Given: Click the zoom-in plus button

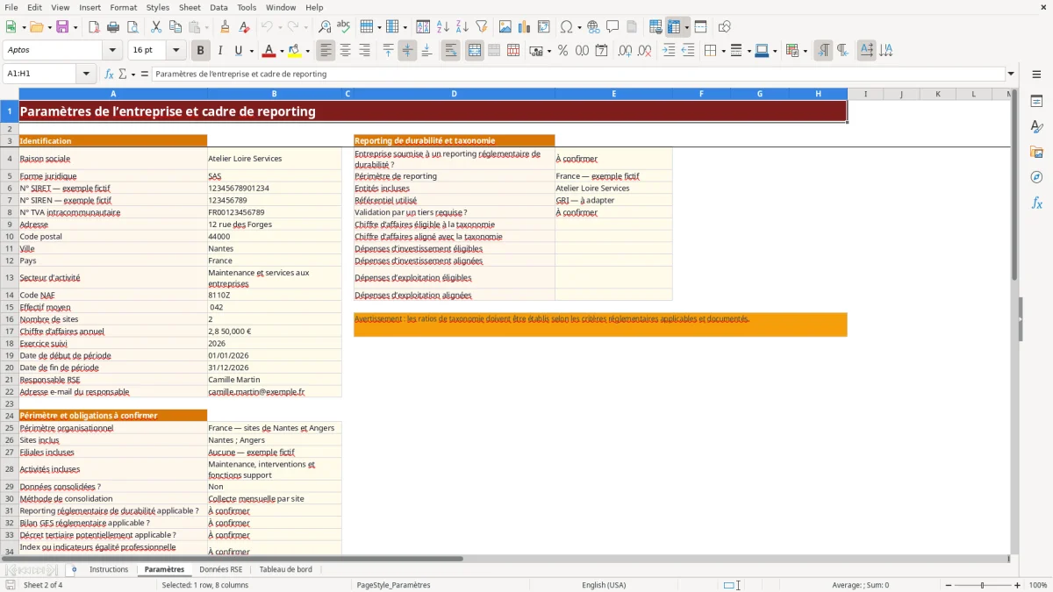Looking at the screenshot, I should click(1017, 585).
